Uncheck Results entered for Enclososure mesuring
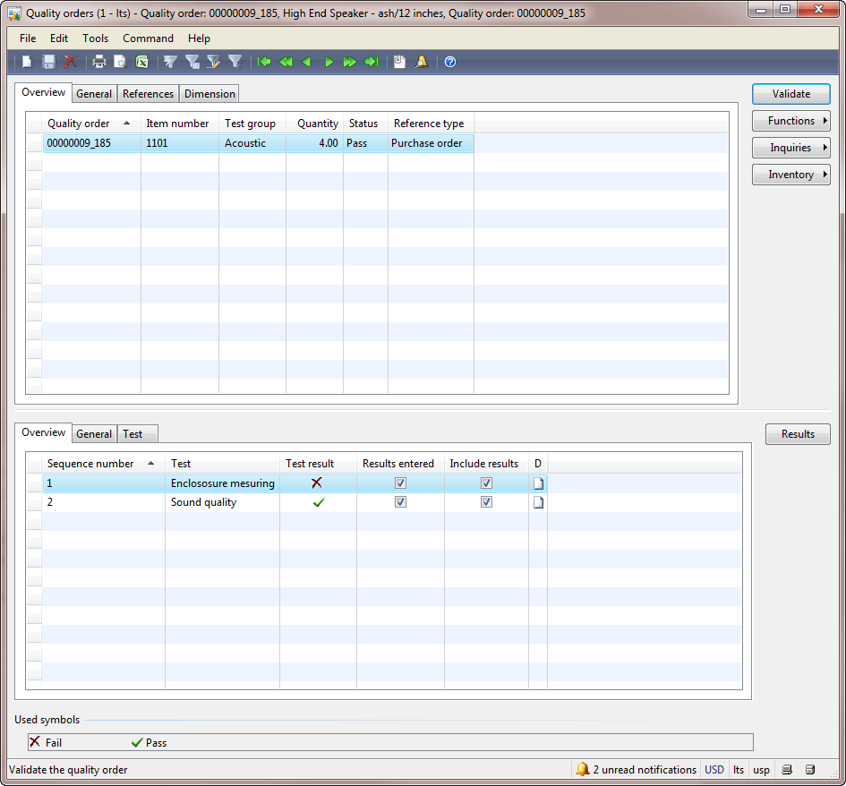The width and height of the screenshot is (846, 786). [400, 483]
